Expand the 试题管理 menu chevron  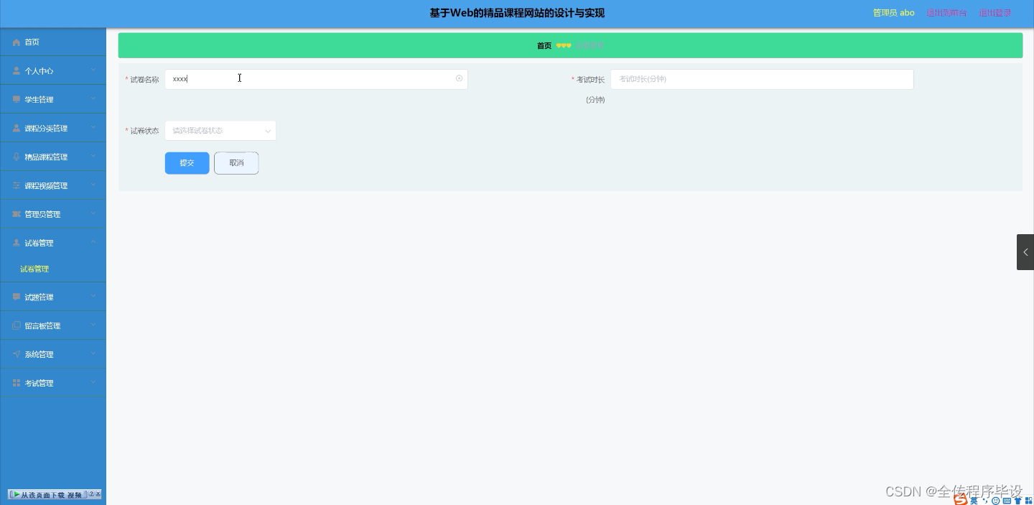pyautogui.click(x=93, y=297)
